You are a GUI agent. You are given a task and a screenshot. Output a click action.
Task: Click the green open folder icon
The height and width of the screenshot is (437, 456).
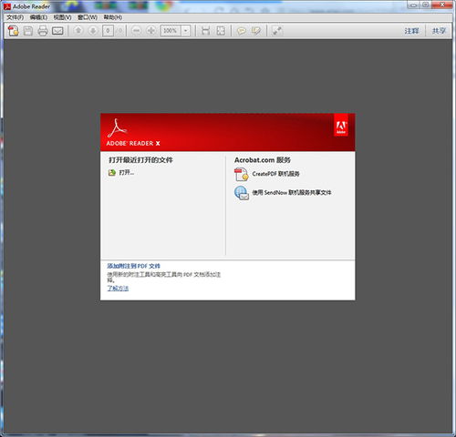[112, 172]
